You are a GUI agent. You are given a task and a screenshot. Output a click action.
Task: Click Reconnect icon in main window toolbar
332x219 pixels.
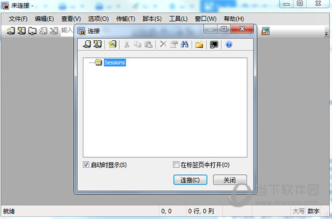(x=43, y=31)
